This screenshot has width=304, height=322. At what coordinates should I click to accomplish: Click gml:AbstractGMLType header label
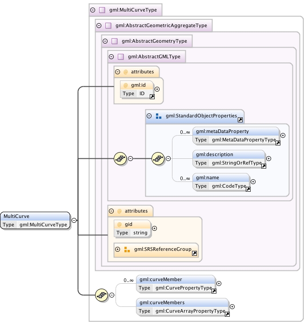154,56
